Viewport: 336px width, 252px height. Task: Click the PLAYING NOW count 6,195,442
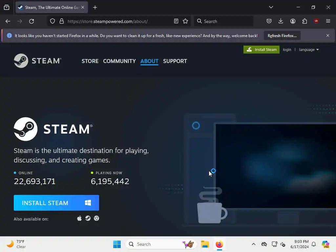(110, 181)
